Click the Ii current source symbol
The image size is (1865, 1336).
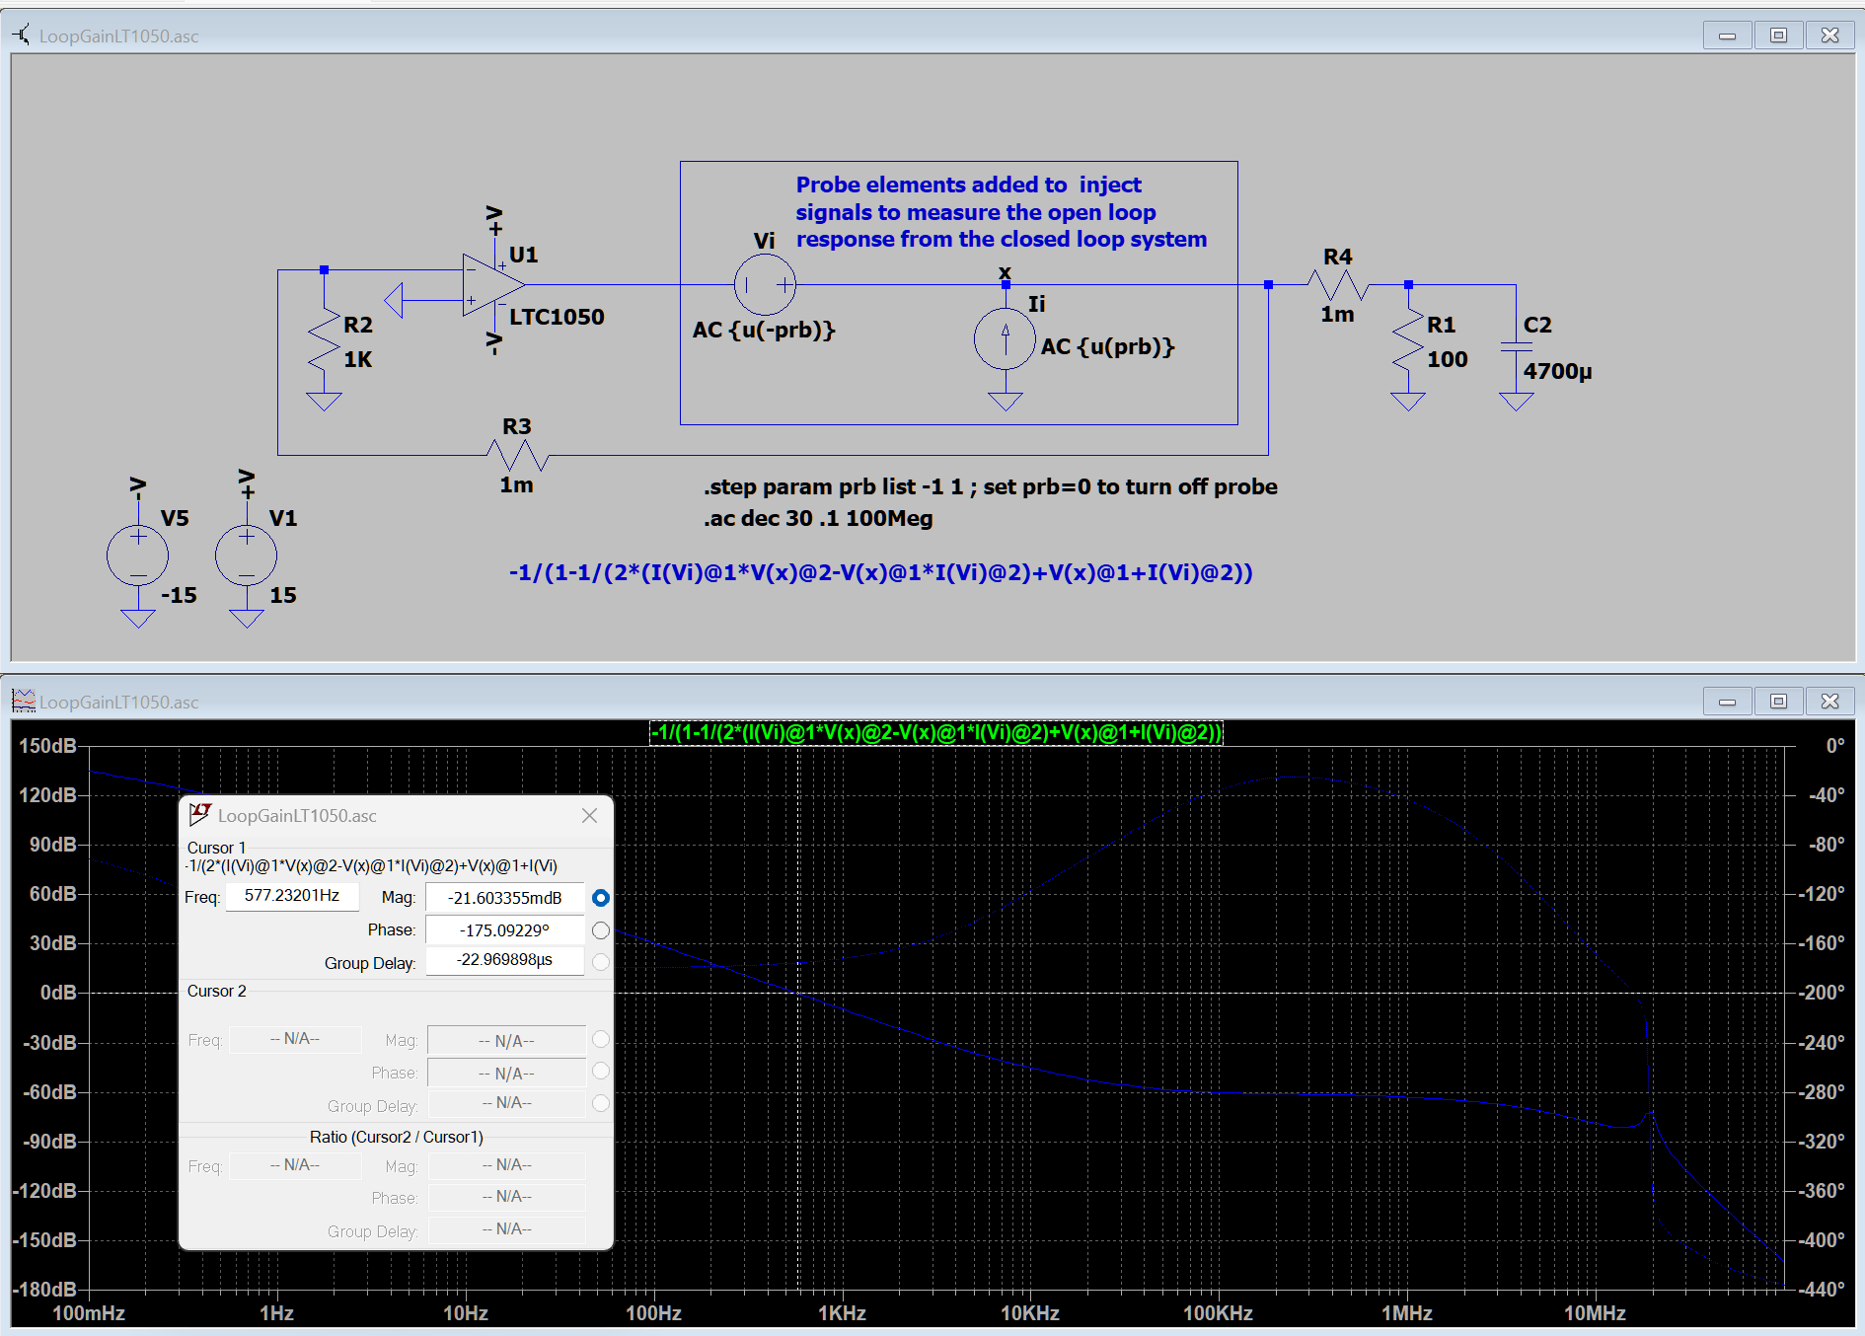point(1005,338)
